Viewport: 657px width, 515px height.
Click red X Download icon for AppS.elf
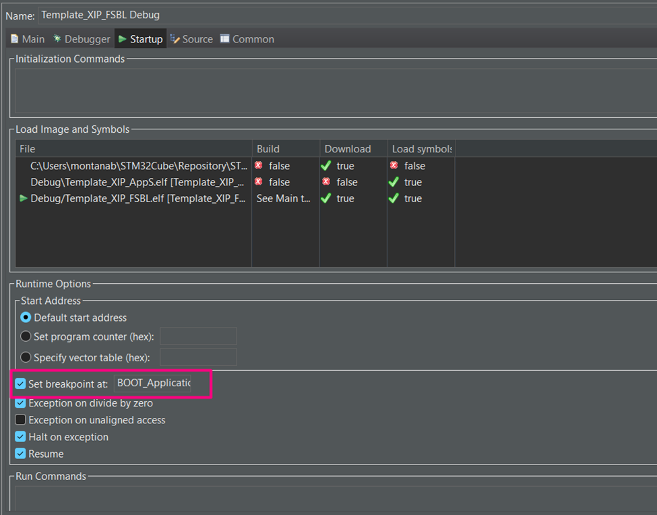pyautogui.click(x=327, y=182)
